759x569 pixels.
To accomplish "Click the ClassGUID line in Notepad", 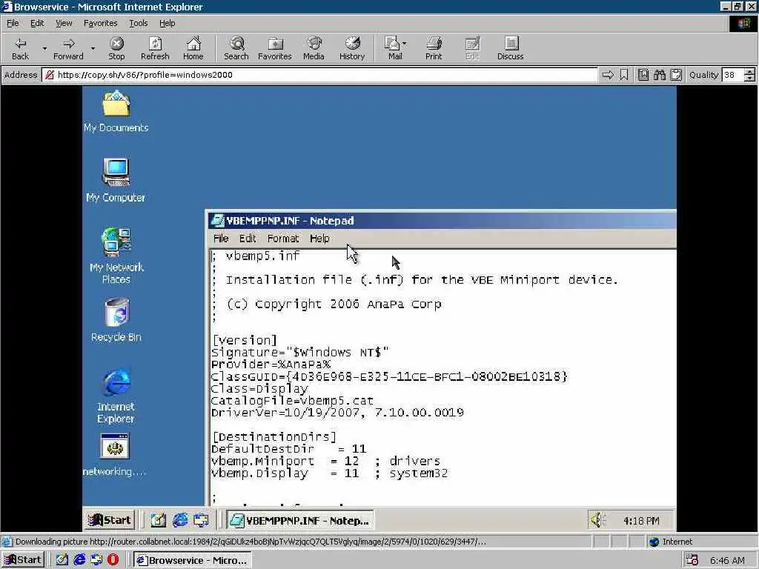I will coord(389,376).
